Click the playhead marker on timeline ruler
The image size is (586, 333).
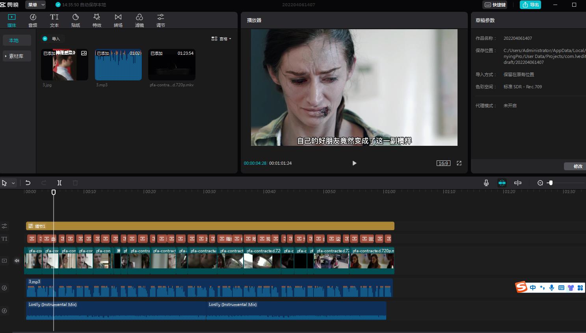coord(54,192)
